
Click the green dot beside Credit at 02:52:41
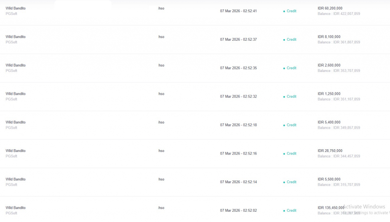point(284,11)
